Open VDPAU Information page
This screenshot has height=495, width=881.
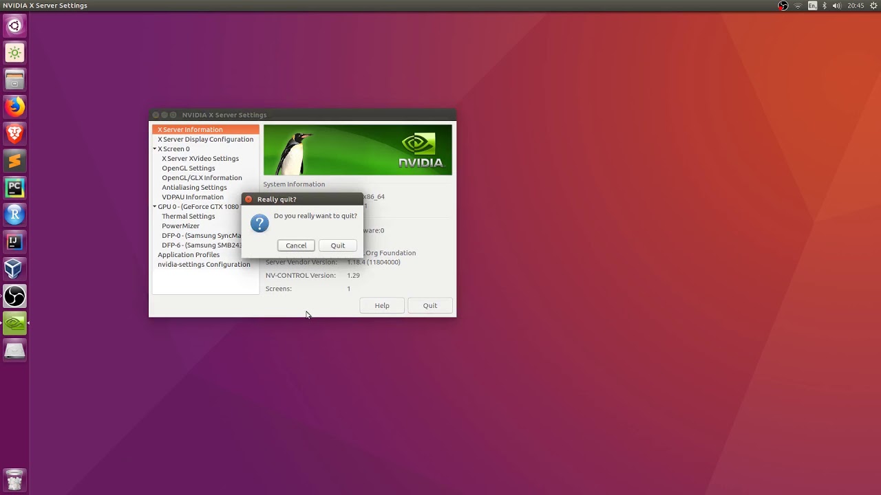(193, 197)
